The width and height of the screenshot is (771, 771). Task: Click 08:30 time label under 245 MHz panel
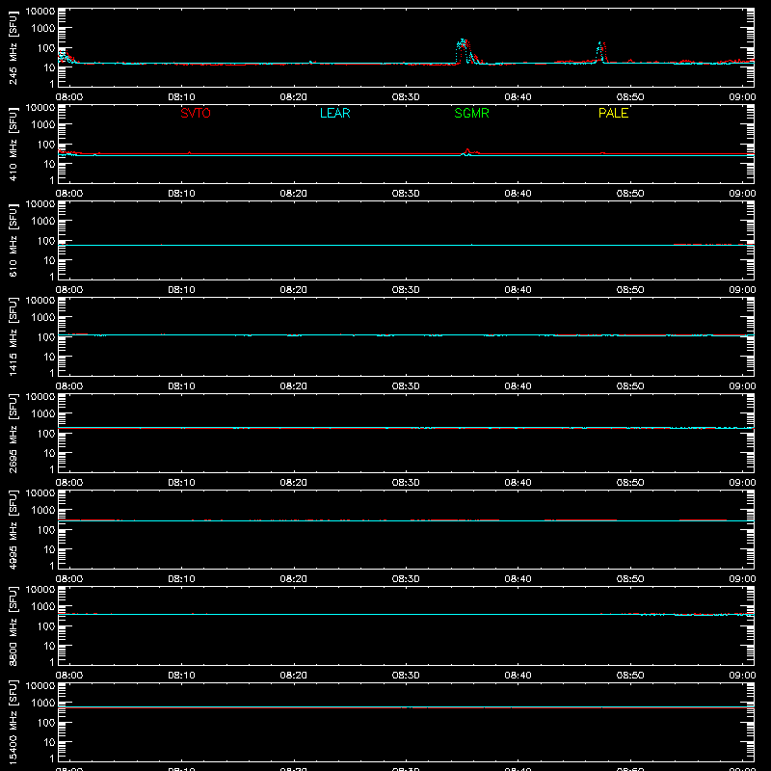406,97
